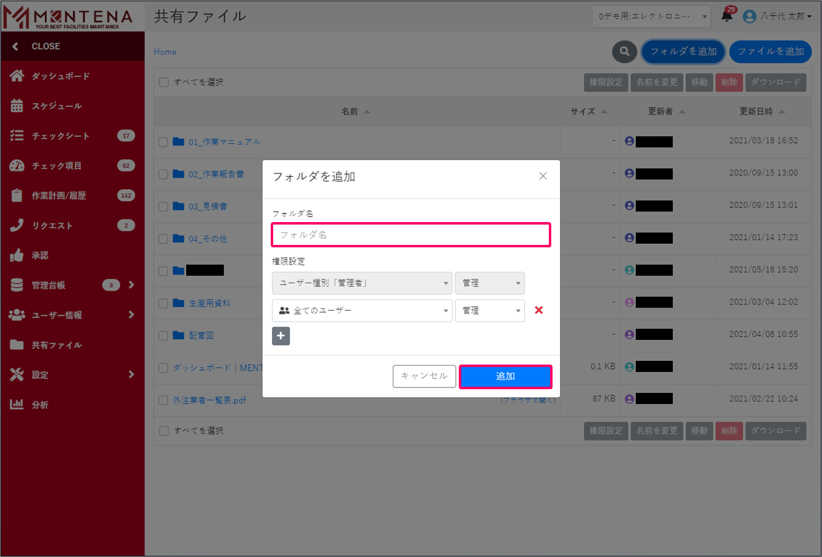
Task: Open ダッシュボード from the sidebar home icon
Action: point(17,76)
